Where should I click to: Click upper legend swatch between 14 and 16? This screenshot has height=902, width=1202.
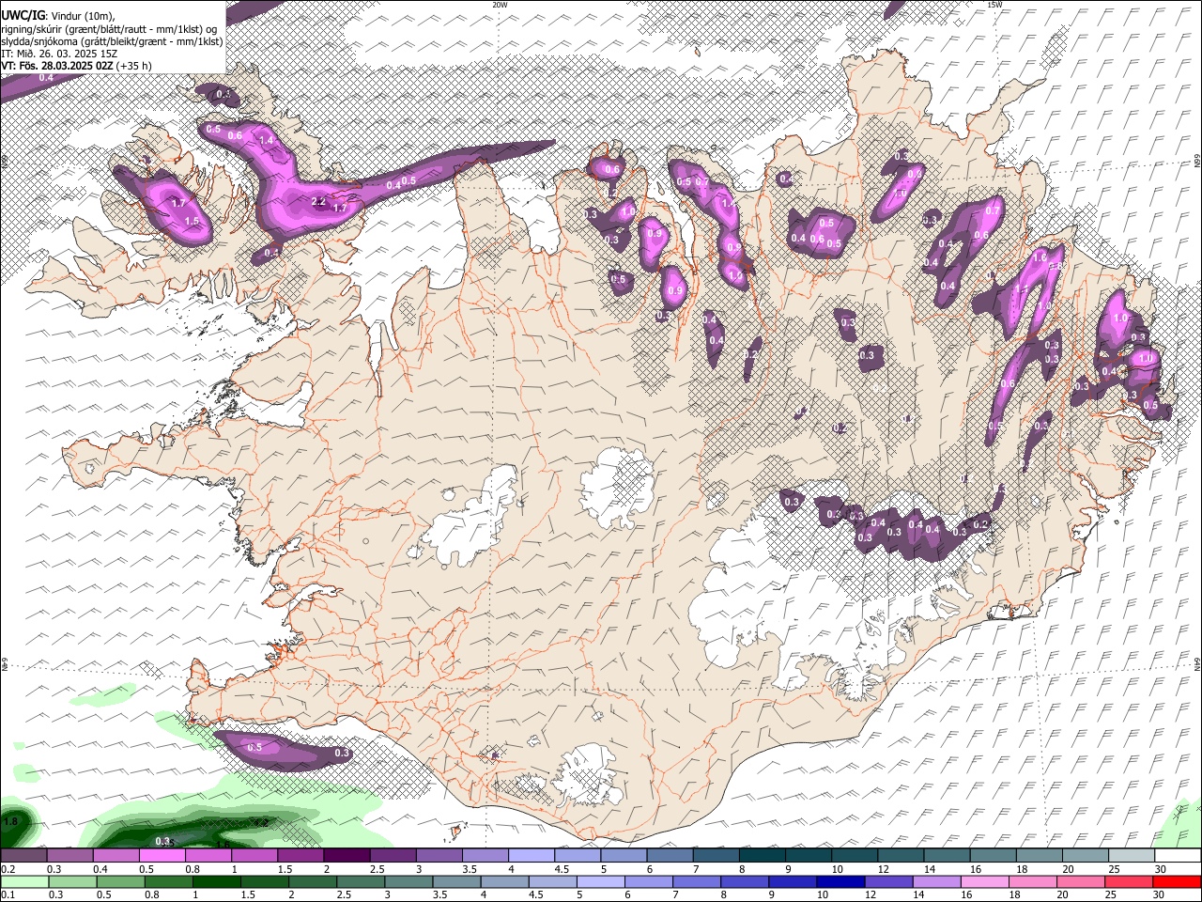(x=947, y=856)
